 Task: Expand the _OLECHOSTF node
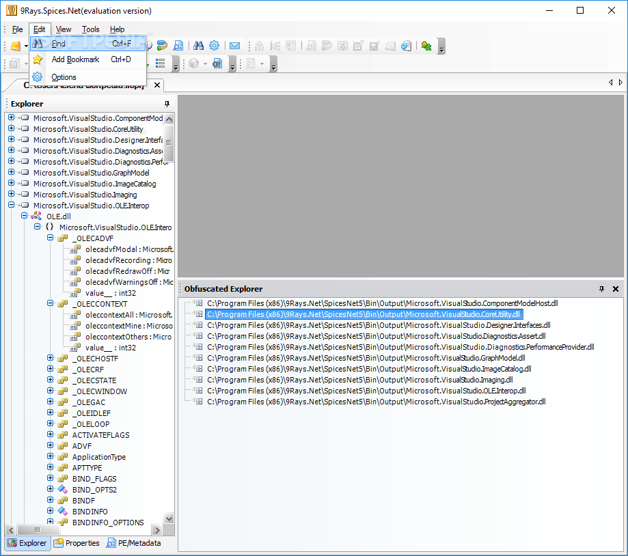(50, 358)
